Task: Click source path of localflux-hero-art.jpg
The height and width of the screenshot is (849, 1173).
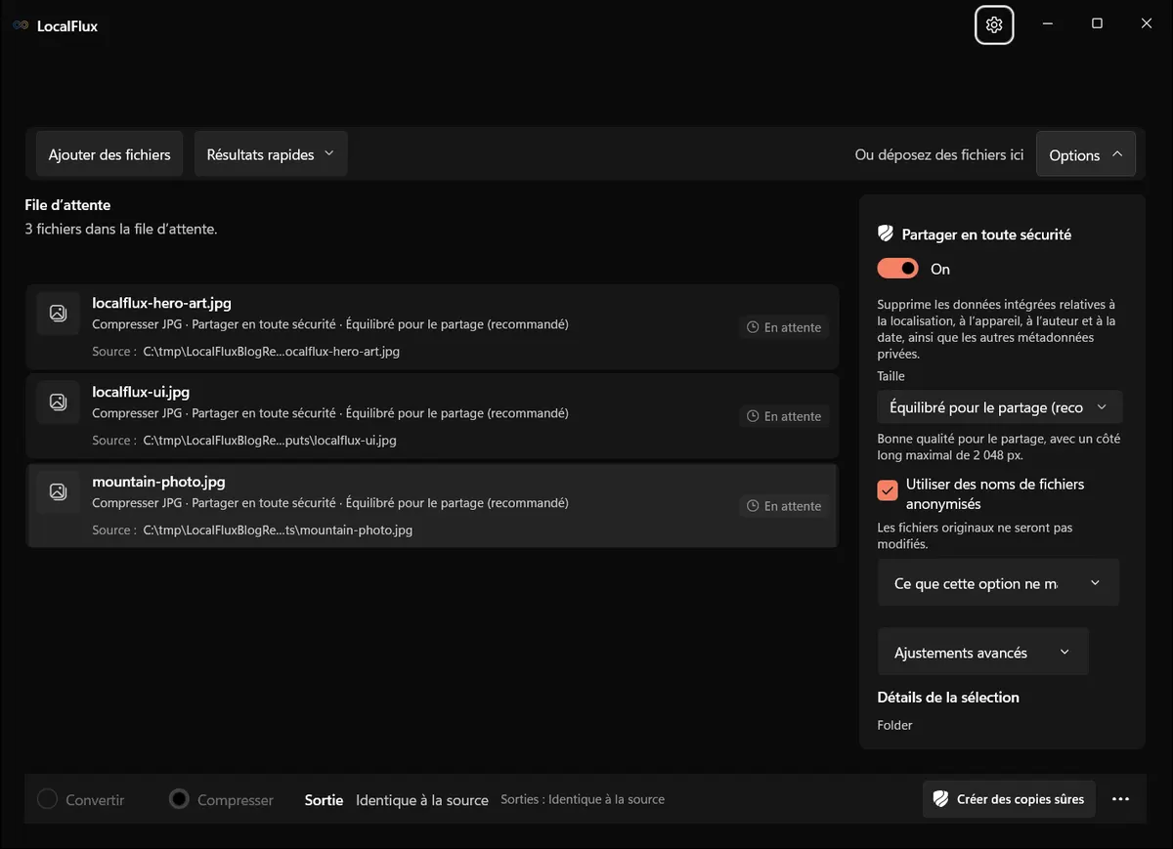Action: click(x=272, y=351)
